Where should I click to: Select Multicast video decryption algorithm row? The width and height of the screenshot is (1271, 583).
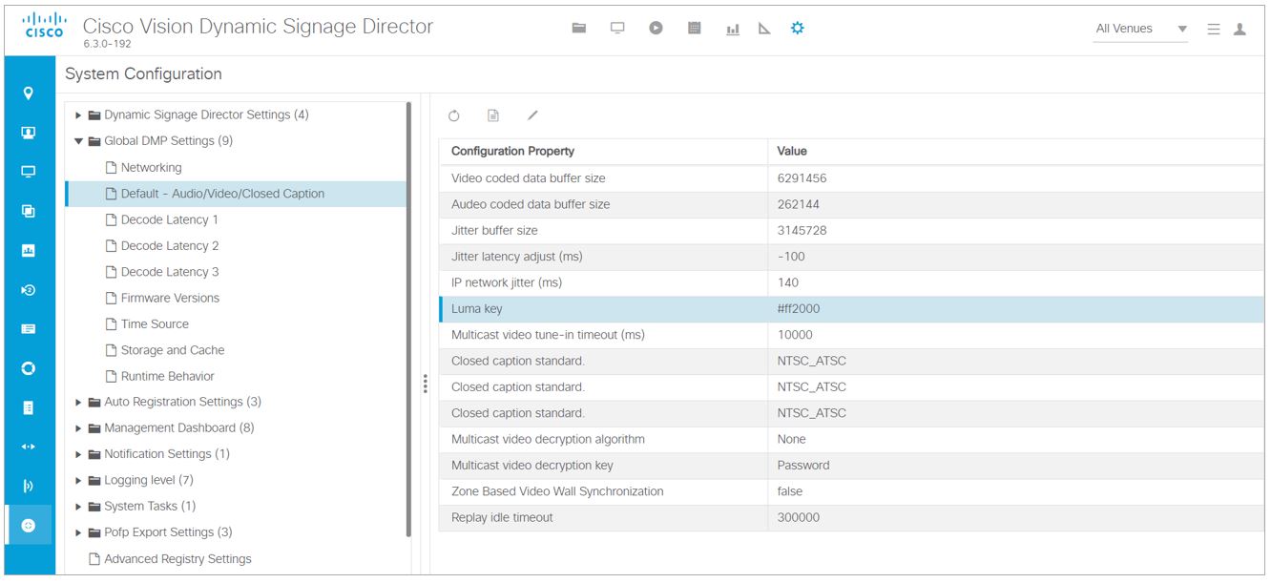[851, 440]
